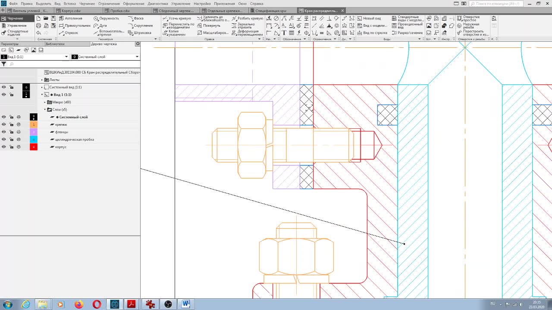Collapse the Слои (x5) node
Viewport: 552px width, 310px height.
click(x=45, y=110)
